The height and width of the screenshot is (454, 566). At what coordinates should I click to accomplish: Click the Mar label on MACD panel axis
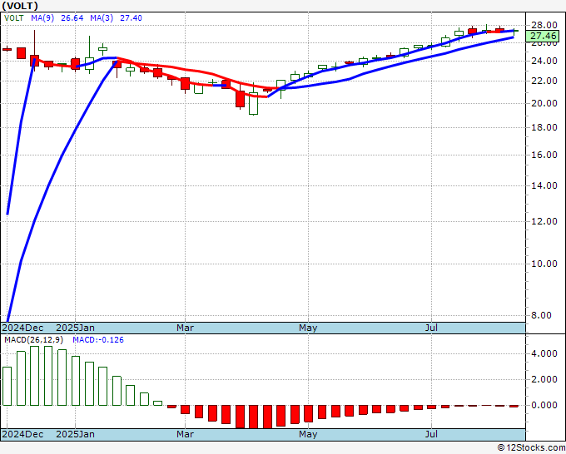coord(185,434)
